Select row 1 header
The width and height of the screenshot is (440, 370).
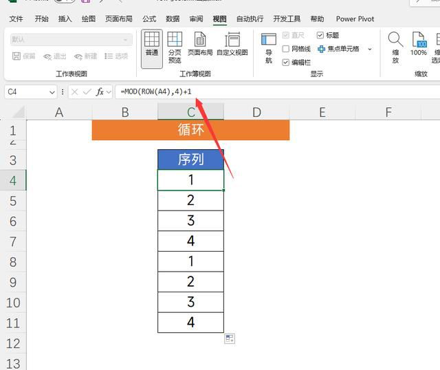tap(13, 131)
